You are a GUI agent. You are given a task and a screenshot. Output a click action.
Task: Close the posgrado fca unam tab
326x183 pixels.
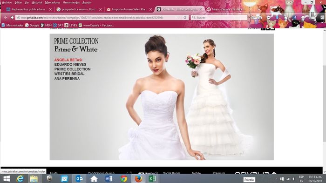[x=101, y=9]
